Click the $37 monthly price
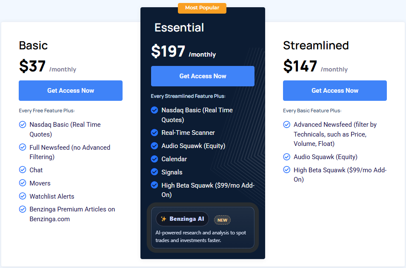Viewport: 406px width, 268px height. tap(32, 66)
